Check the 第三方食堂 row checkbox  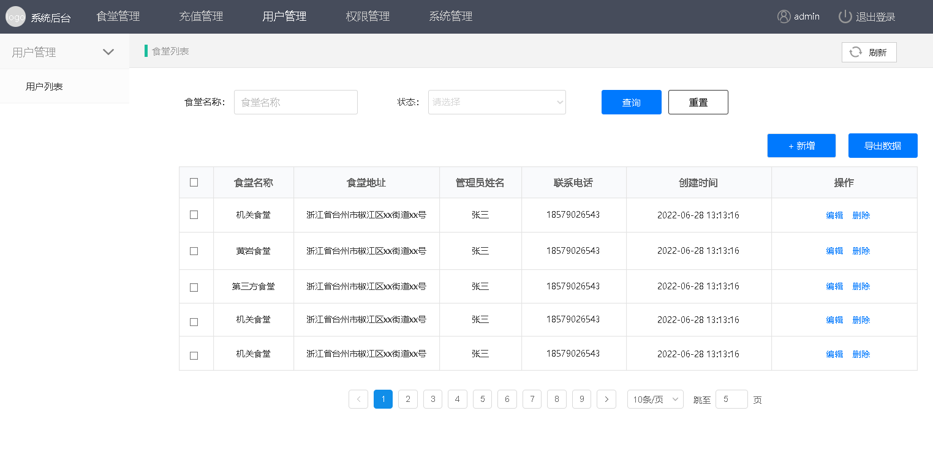[x=194, y=288]
